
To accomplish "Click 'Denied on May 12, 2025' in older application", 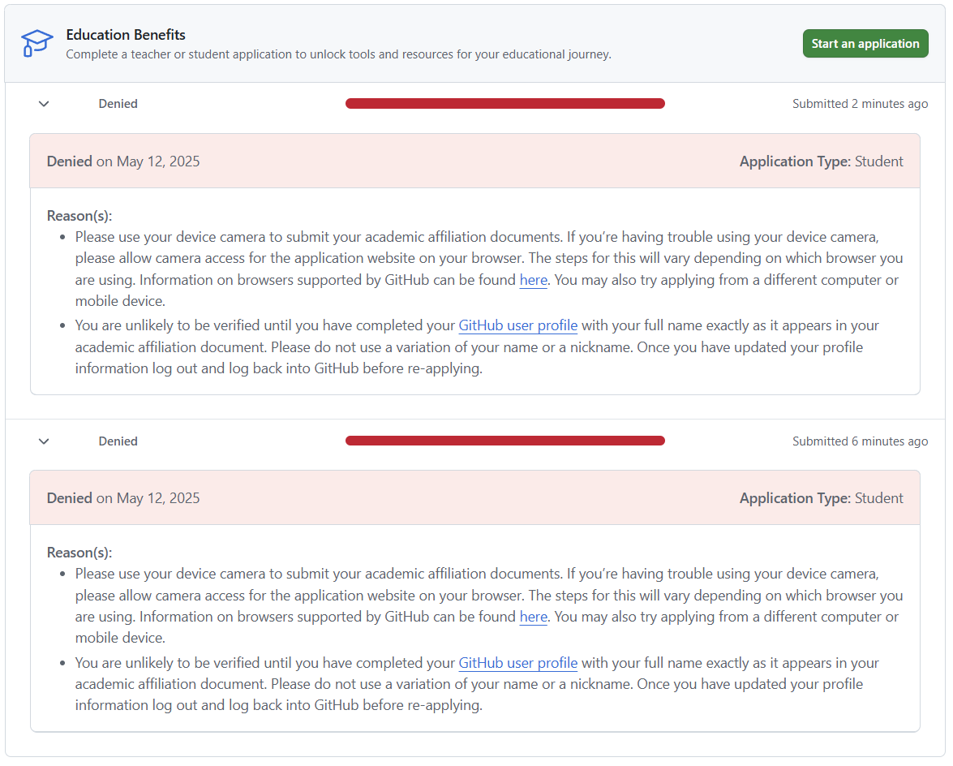I will (123, 498).
